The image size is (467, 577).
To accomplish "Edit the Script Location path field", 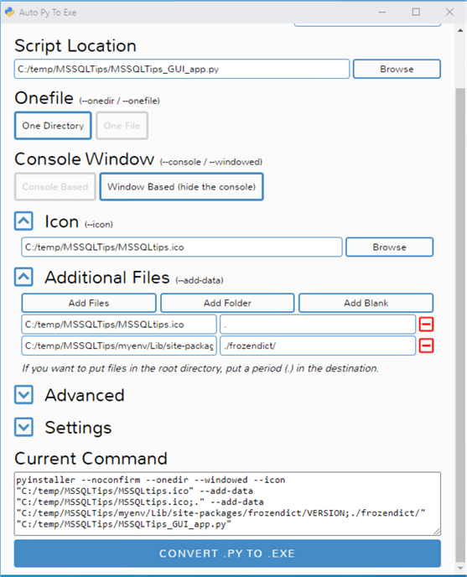I will pos(182,69).
